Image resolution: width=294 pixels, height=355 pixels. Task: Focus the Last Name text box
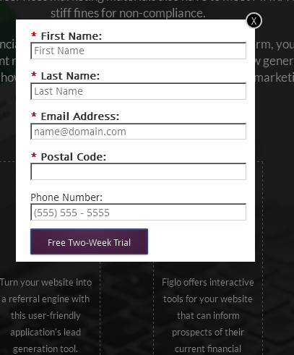click(x=138, y=91)
